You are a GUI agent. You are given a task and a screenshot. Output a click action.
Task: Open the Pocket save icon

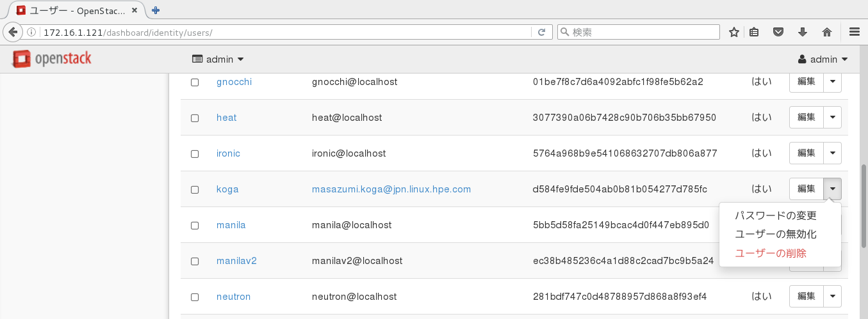pos(778,32)
